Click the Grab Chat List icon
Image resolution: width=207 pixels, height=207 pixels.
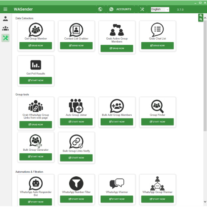coord(157,29)
